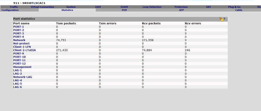
Task: Open the PORT-1 link
Action: click(x=19, y=27)
